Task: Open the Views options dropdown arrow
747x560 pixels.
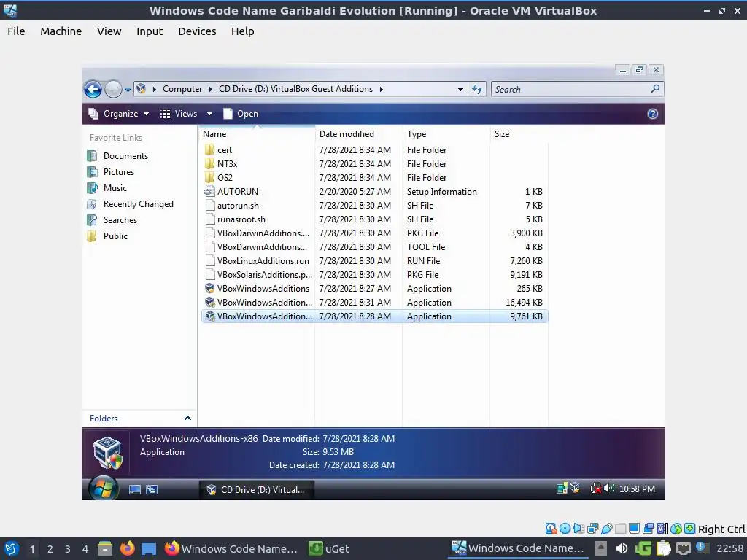Action: [209, 114]
